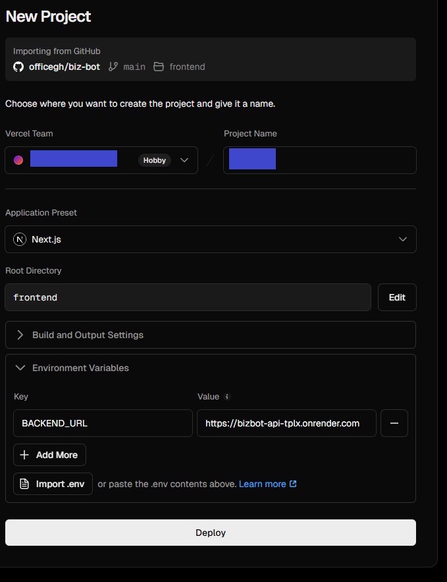Click the Value field with onrender URL
447x582 pixels.
click(x=286, y=423)
